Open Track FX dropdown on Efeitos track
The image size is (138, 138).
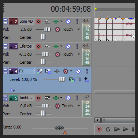[61, 46]
